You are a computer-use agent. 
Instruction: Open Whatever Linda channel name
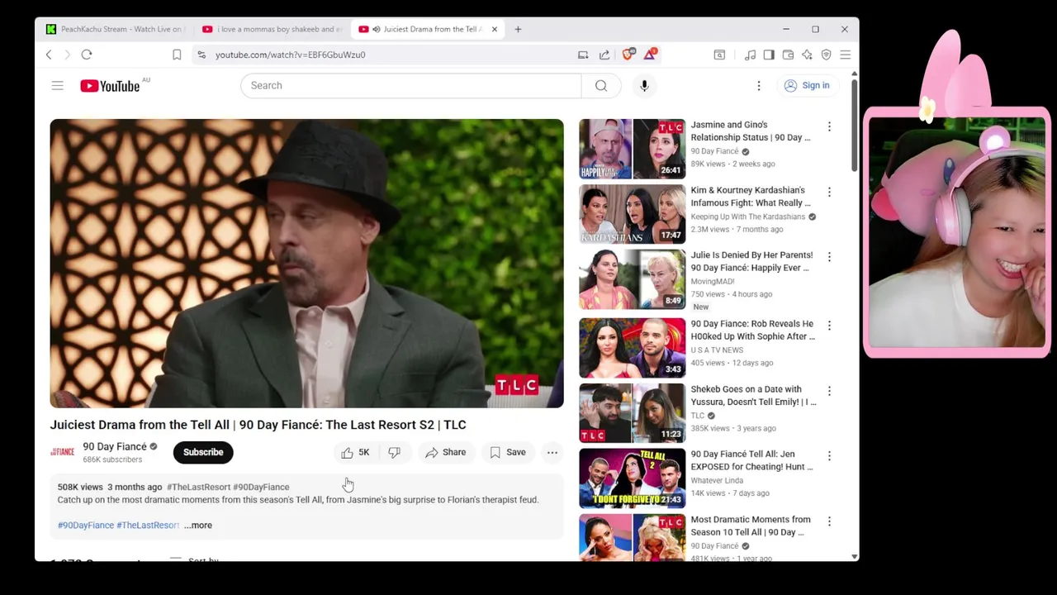(x=717, y=480)
